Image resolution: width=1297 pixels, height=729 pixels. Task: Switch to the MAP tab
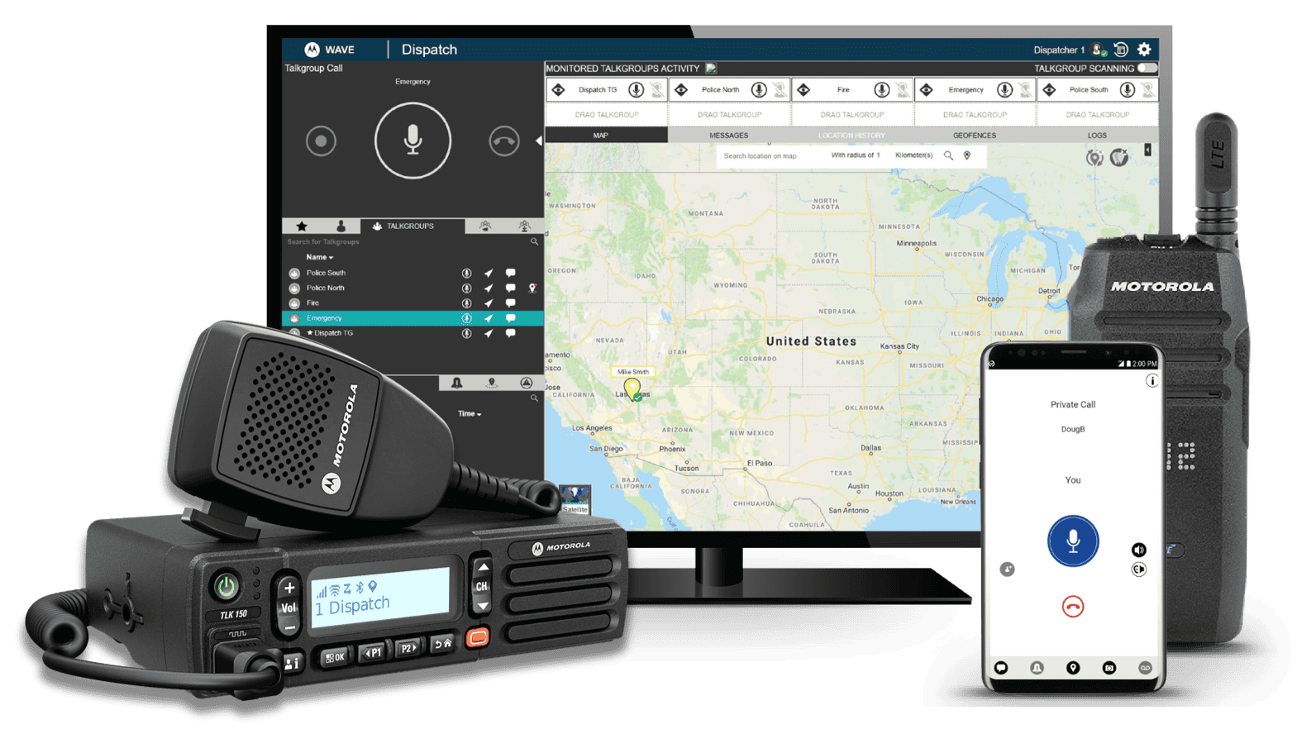(x=606, y=135)
